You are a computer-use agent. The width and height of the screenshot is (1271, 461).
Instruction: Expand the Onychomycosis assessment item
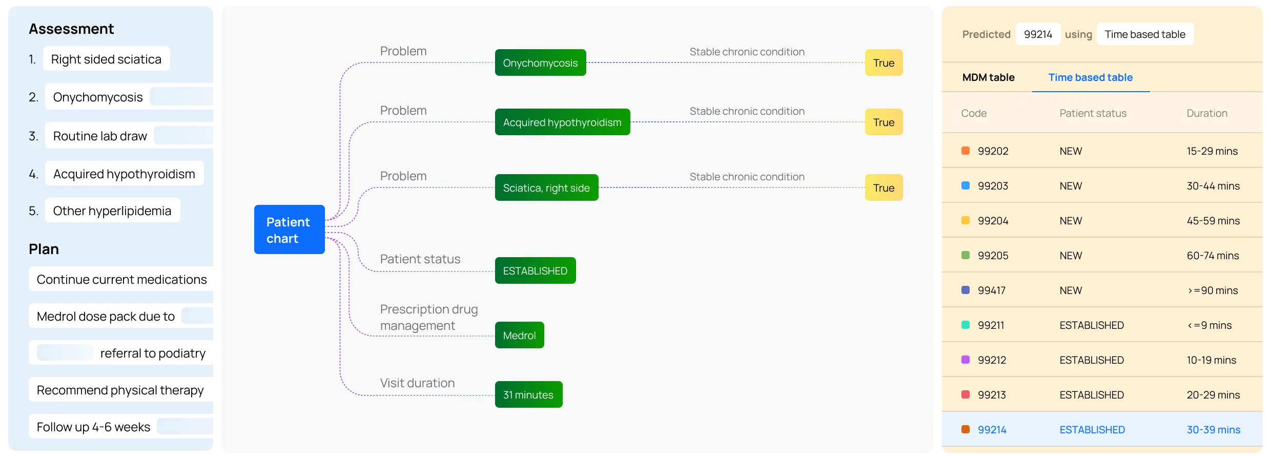(x=97, y=96)
